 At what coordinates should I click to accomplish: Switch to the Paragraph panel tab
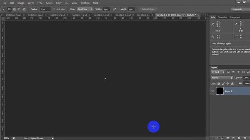coord(235,17)
